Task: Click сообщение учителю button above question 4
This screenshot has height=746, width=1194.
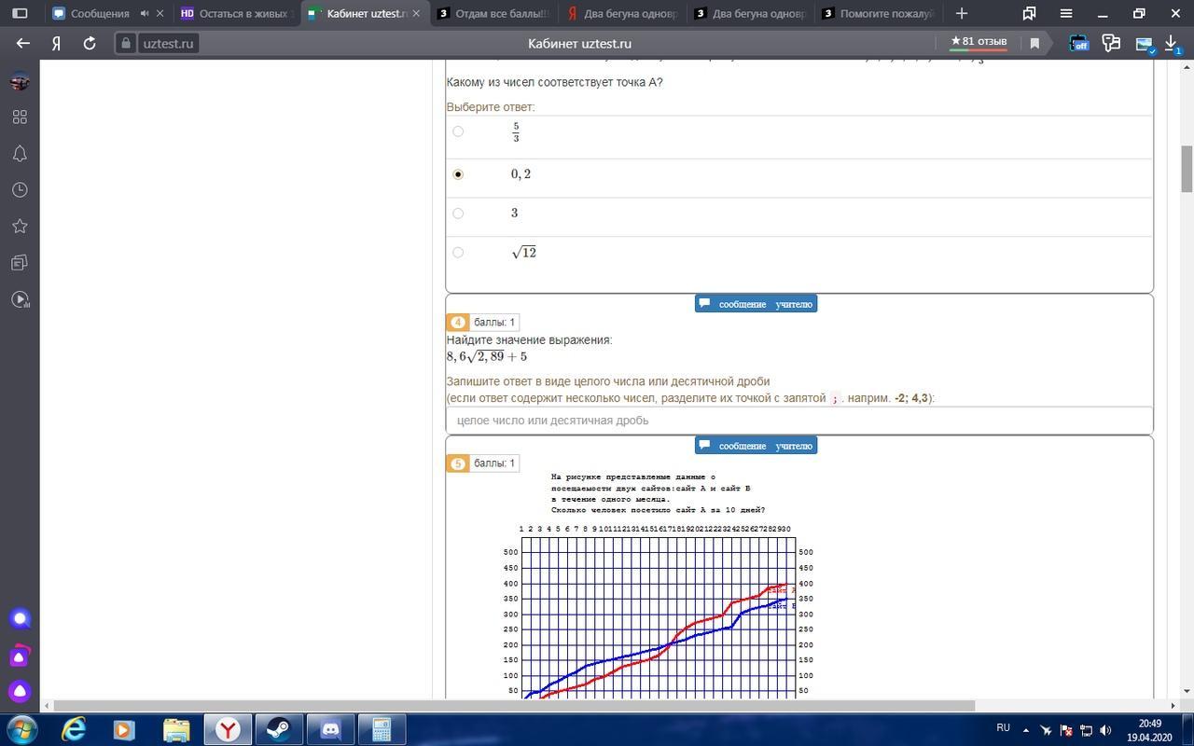Action: 756,304
